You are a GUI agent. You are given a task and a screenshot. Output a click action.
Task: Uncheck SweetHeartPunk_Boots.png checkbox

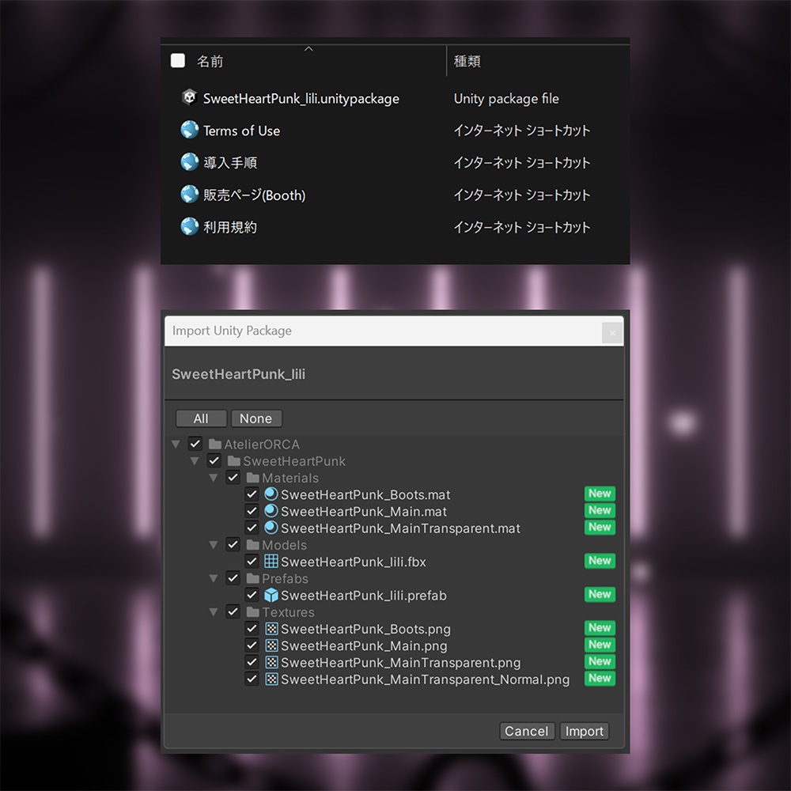[252, 629]
